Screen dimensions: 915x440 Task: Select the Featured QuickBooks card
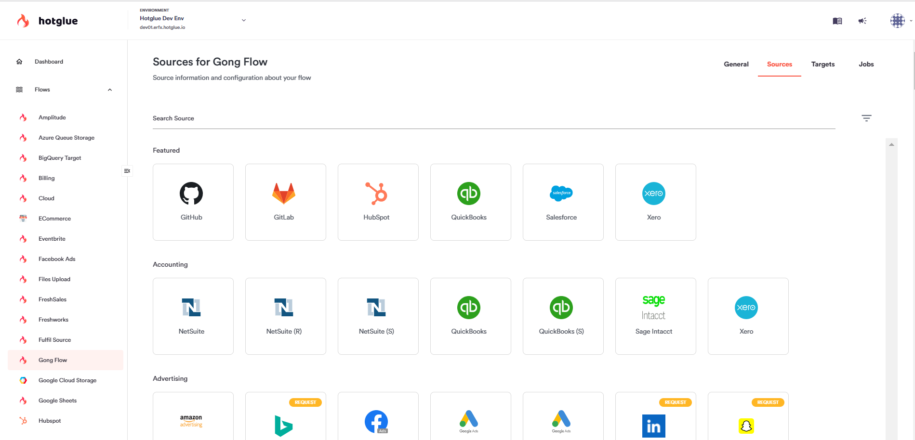pos(471,202)
